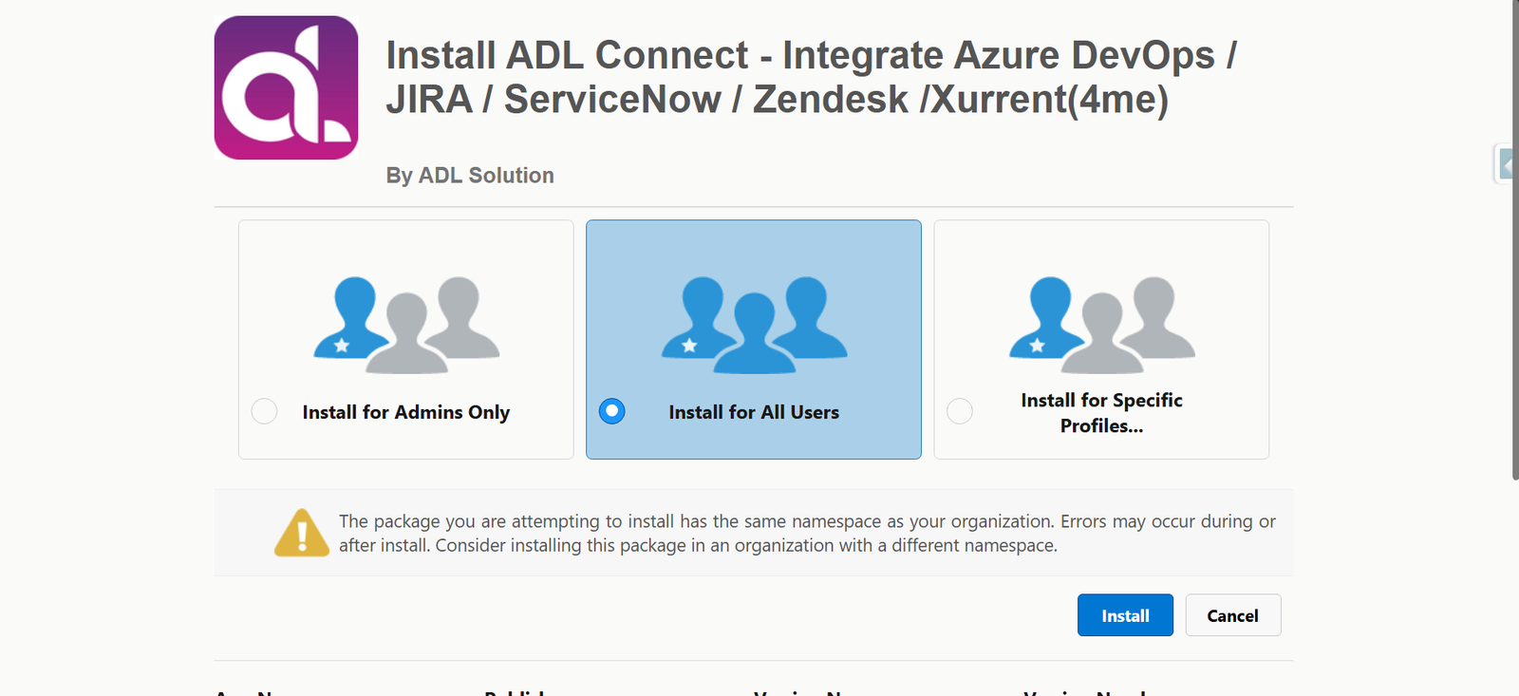Image resolution: width=1519 pixels, height=696 pixels.
Task: Click the 'Install for Specific Profiles...' label
Action: 1101,413
